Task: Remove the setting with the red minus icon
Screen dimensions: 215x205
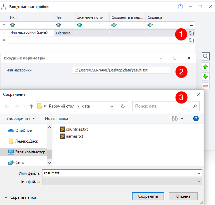Action: point(206,86)
